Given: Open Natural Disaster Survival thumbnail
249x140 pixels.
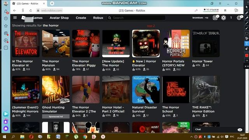Looking at the screenshot, I should click(146, 89).
